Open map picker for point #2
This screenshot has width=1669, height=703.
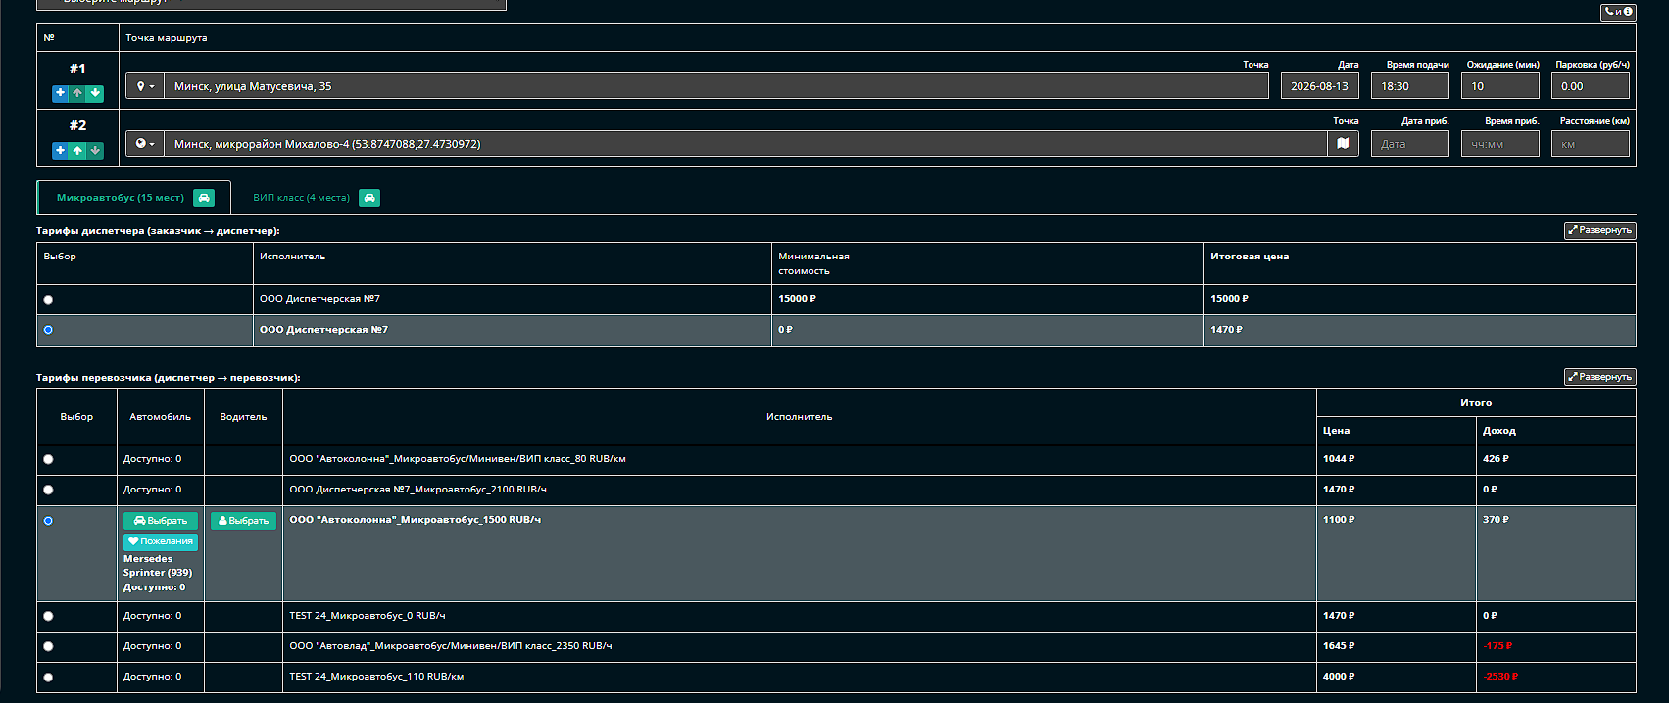coord(1343,144)
